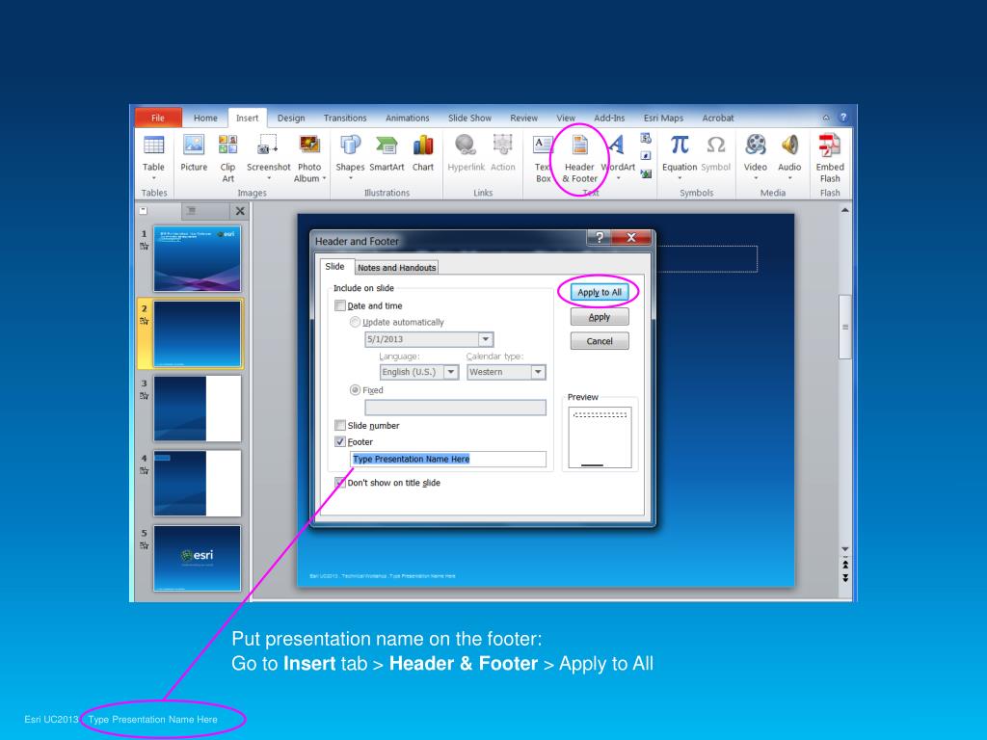Select slide 1 thumbnail
The height and width of the screenshot is (740, 987).
(x=197, y=258)
